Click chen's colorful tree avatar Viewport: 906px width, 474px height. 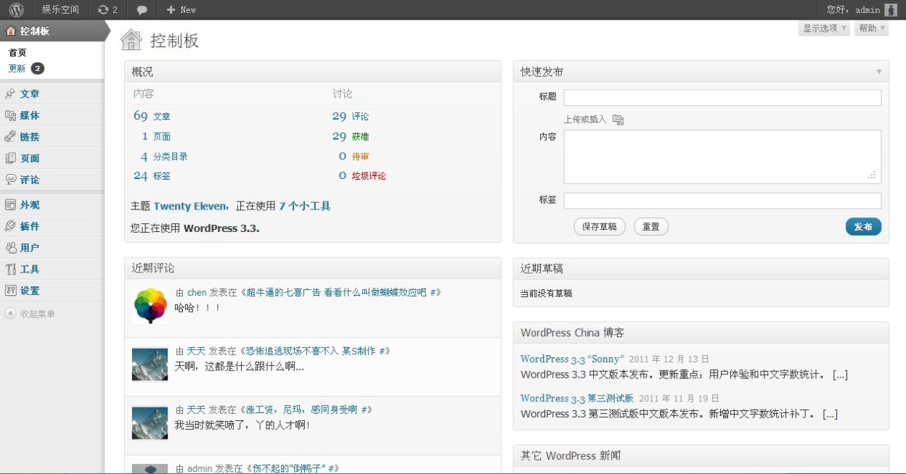click(x=150, y=304)
